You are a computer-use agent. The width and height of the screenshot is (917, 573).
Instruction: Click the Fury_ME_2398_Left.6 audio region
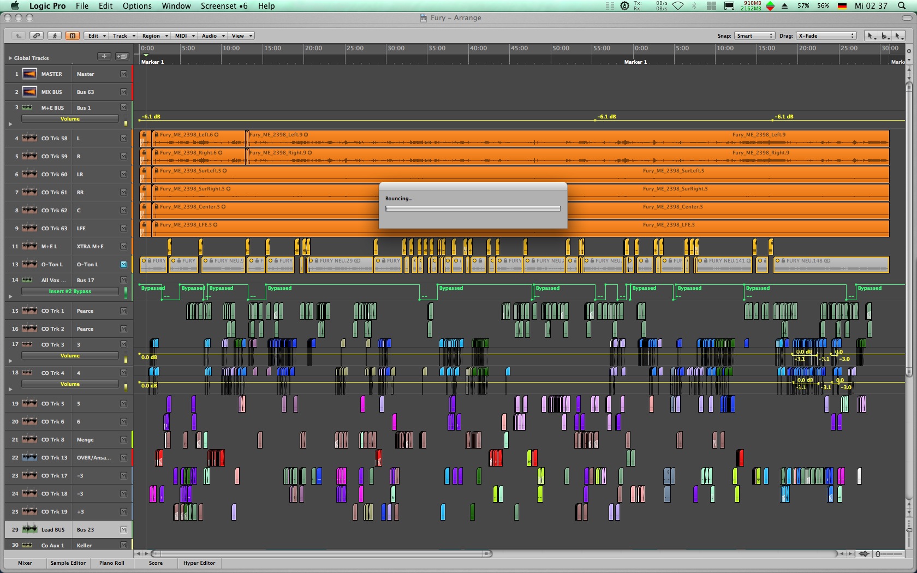pyautogui.click(x=199, y=139)
